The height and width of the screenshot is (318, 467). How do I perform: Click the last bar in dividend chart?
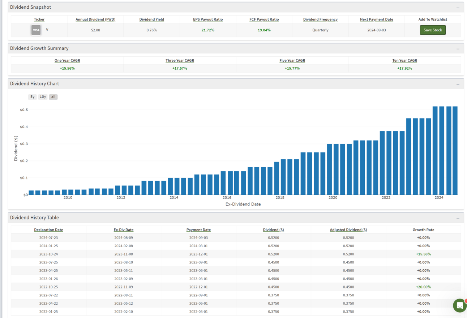(455, 151)
